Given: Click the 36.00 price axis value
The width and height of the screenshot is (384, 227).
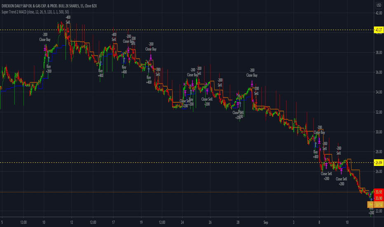Looking at the screenshot, I should 379,72.
